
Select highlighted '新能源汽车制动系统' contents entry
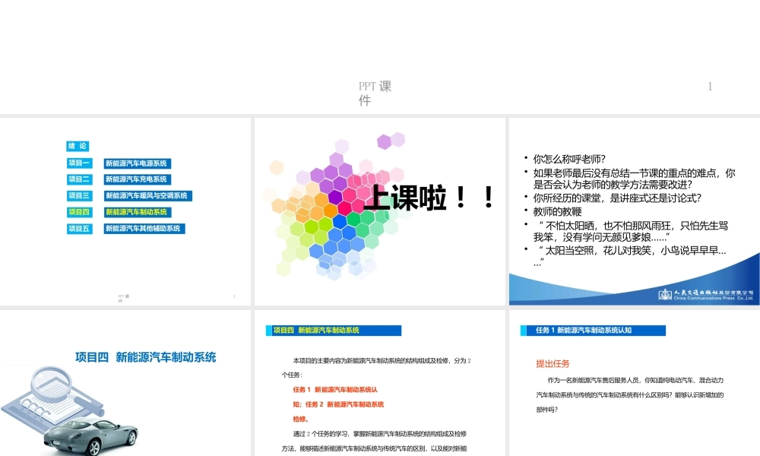(137, 212)
